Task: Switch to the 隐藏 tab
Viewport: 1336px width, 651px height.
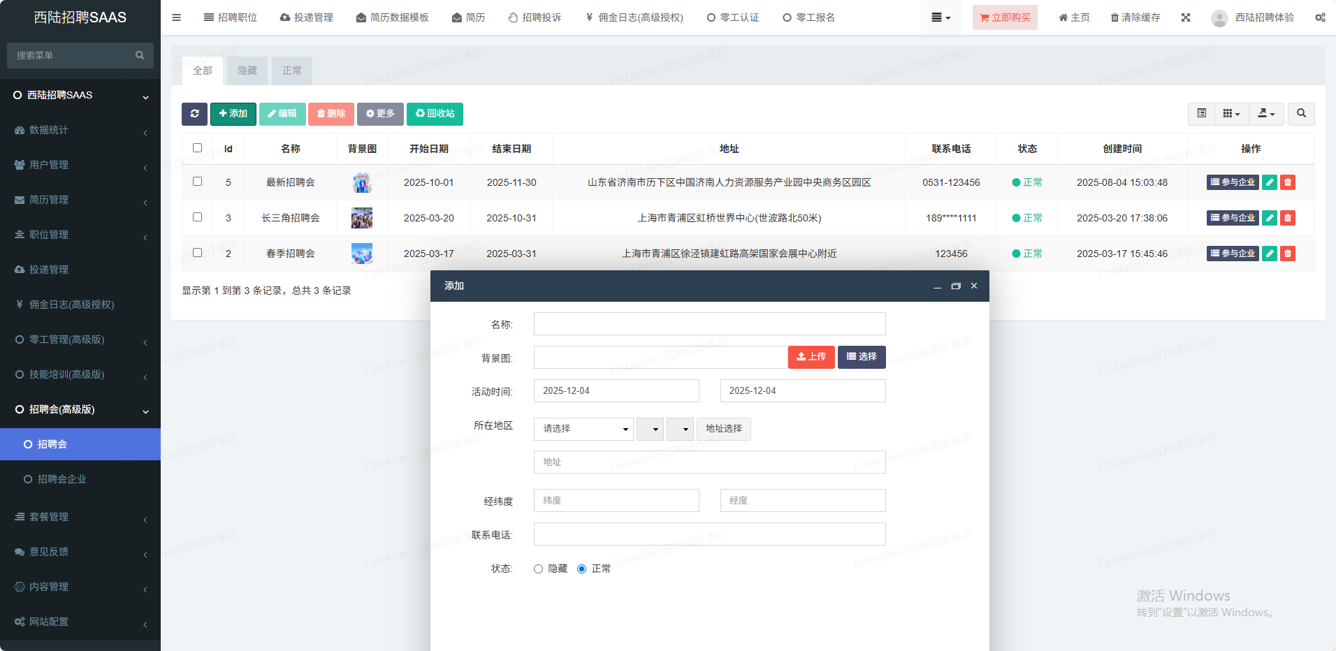Action: point(247,71)
